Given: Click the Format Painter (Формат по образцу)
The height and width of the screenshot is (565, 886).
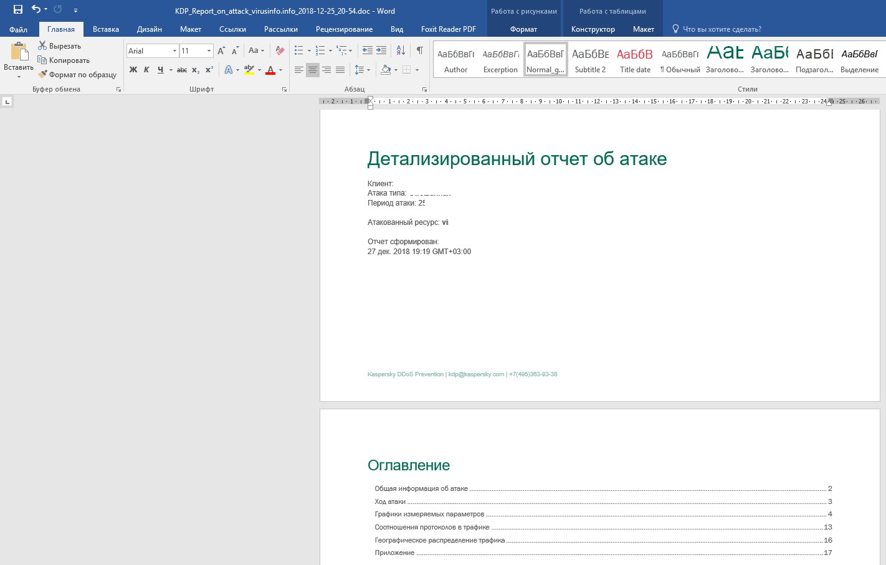Looking at the screenshot, I should tap(77, 75).
